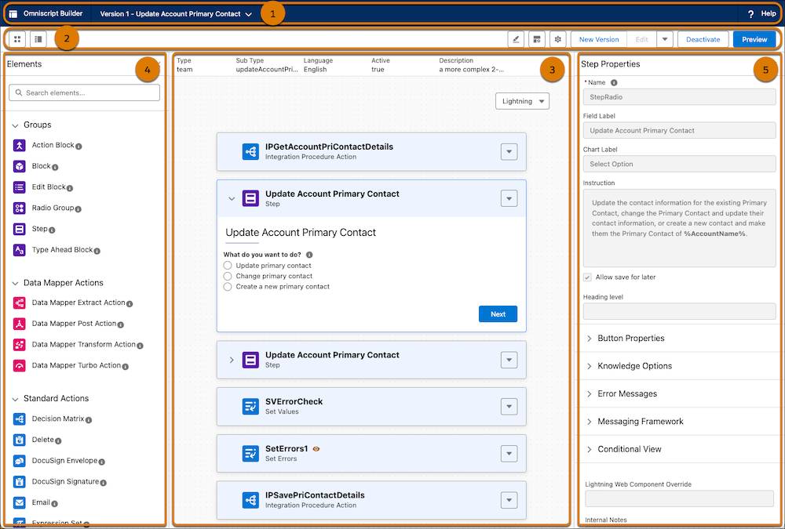The width and height of the screenshot is (785, 529).
Task: Expand Messaging Framework section
Action: [x=590, y=422]
